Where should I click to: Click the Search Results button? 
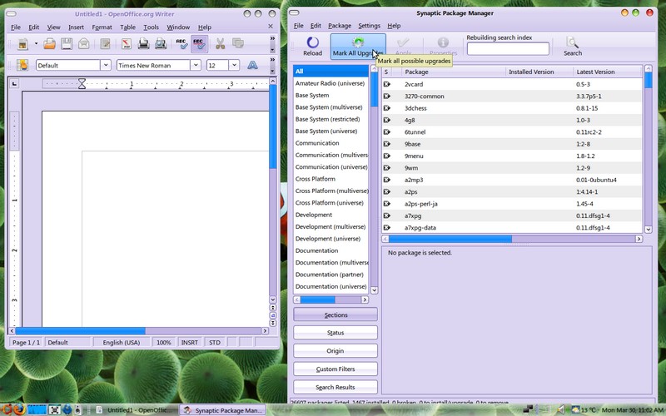[335, 387]
